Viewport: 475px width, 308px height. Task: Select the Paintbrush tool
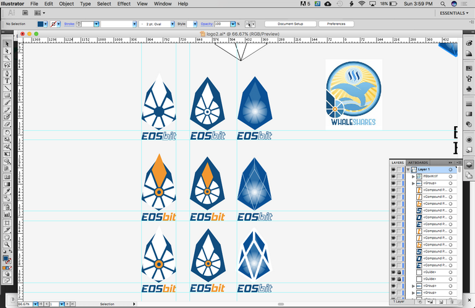coord(7,103)
